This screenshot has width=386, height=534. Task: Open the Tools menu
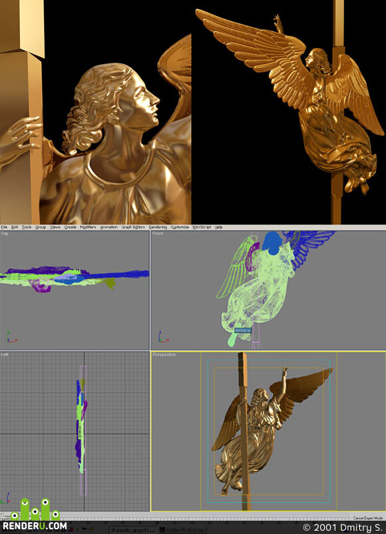(x=27, y=227)
